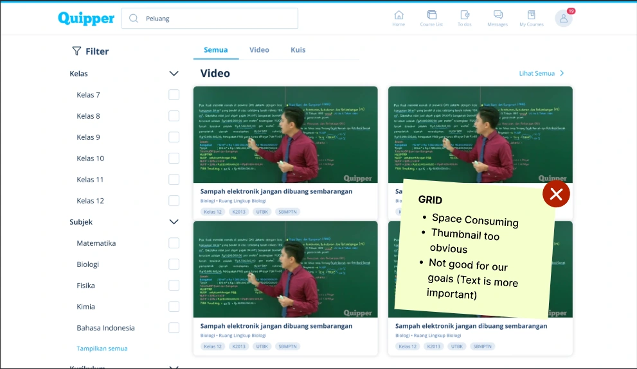Switch to the Kuis tab
Screen dimensions: 637x369
tap(298, 50)
